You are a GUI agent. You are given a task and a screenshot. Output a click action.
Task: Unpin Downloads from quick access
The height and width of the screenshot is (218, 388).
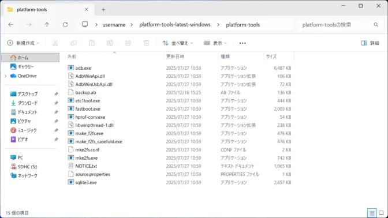pyautogui.click(x=56, y=103)
